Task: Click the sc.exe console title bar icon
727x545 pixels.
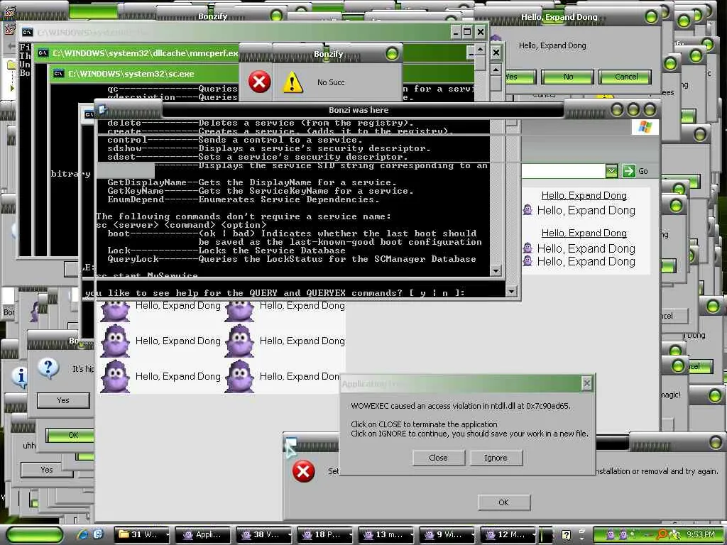Action: [x=58, y=74]
